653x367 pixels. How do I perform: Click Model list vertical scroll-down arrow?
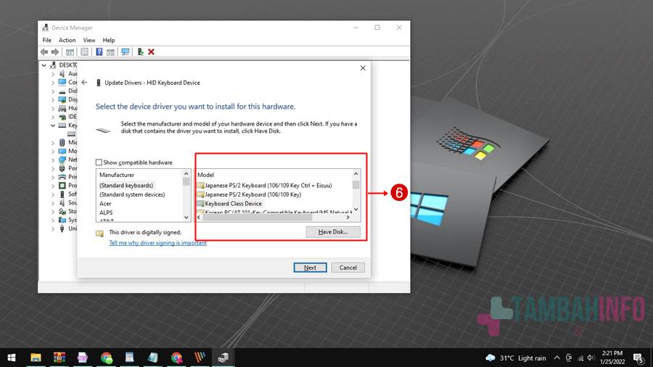coord(356,210)
